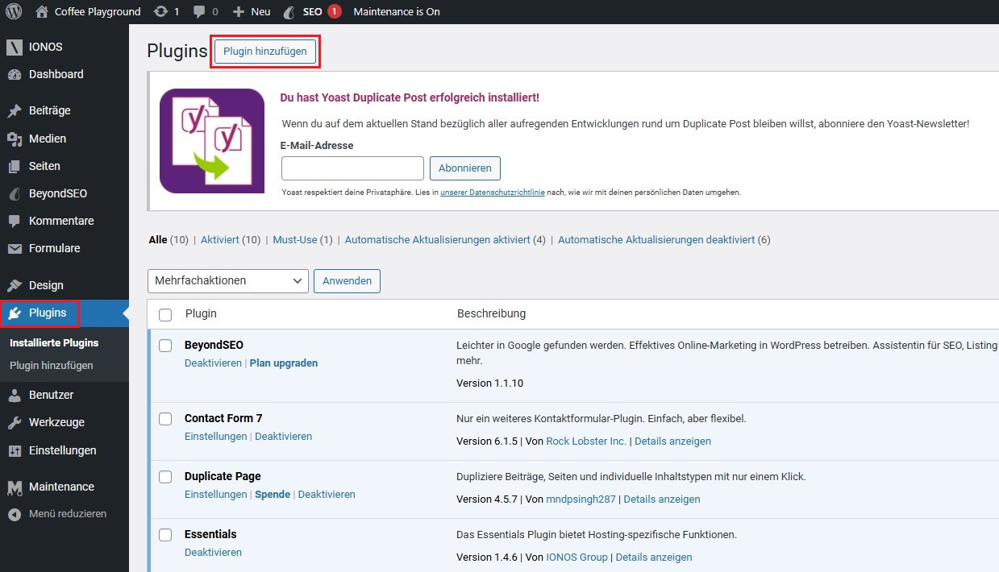
Task: View Details anzeigen for Contact Form 7
Action: pyautogui.click(x=672, y=441)
